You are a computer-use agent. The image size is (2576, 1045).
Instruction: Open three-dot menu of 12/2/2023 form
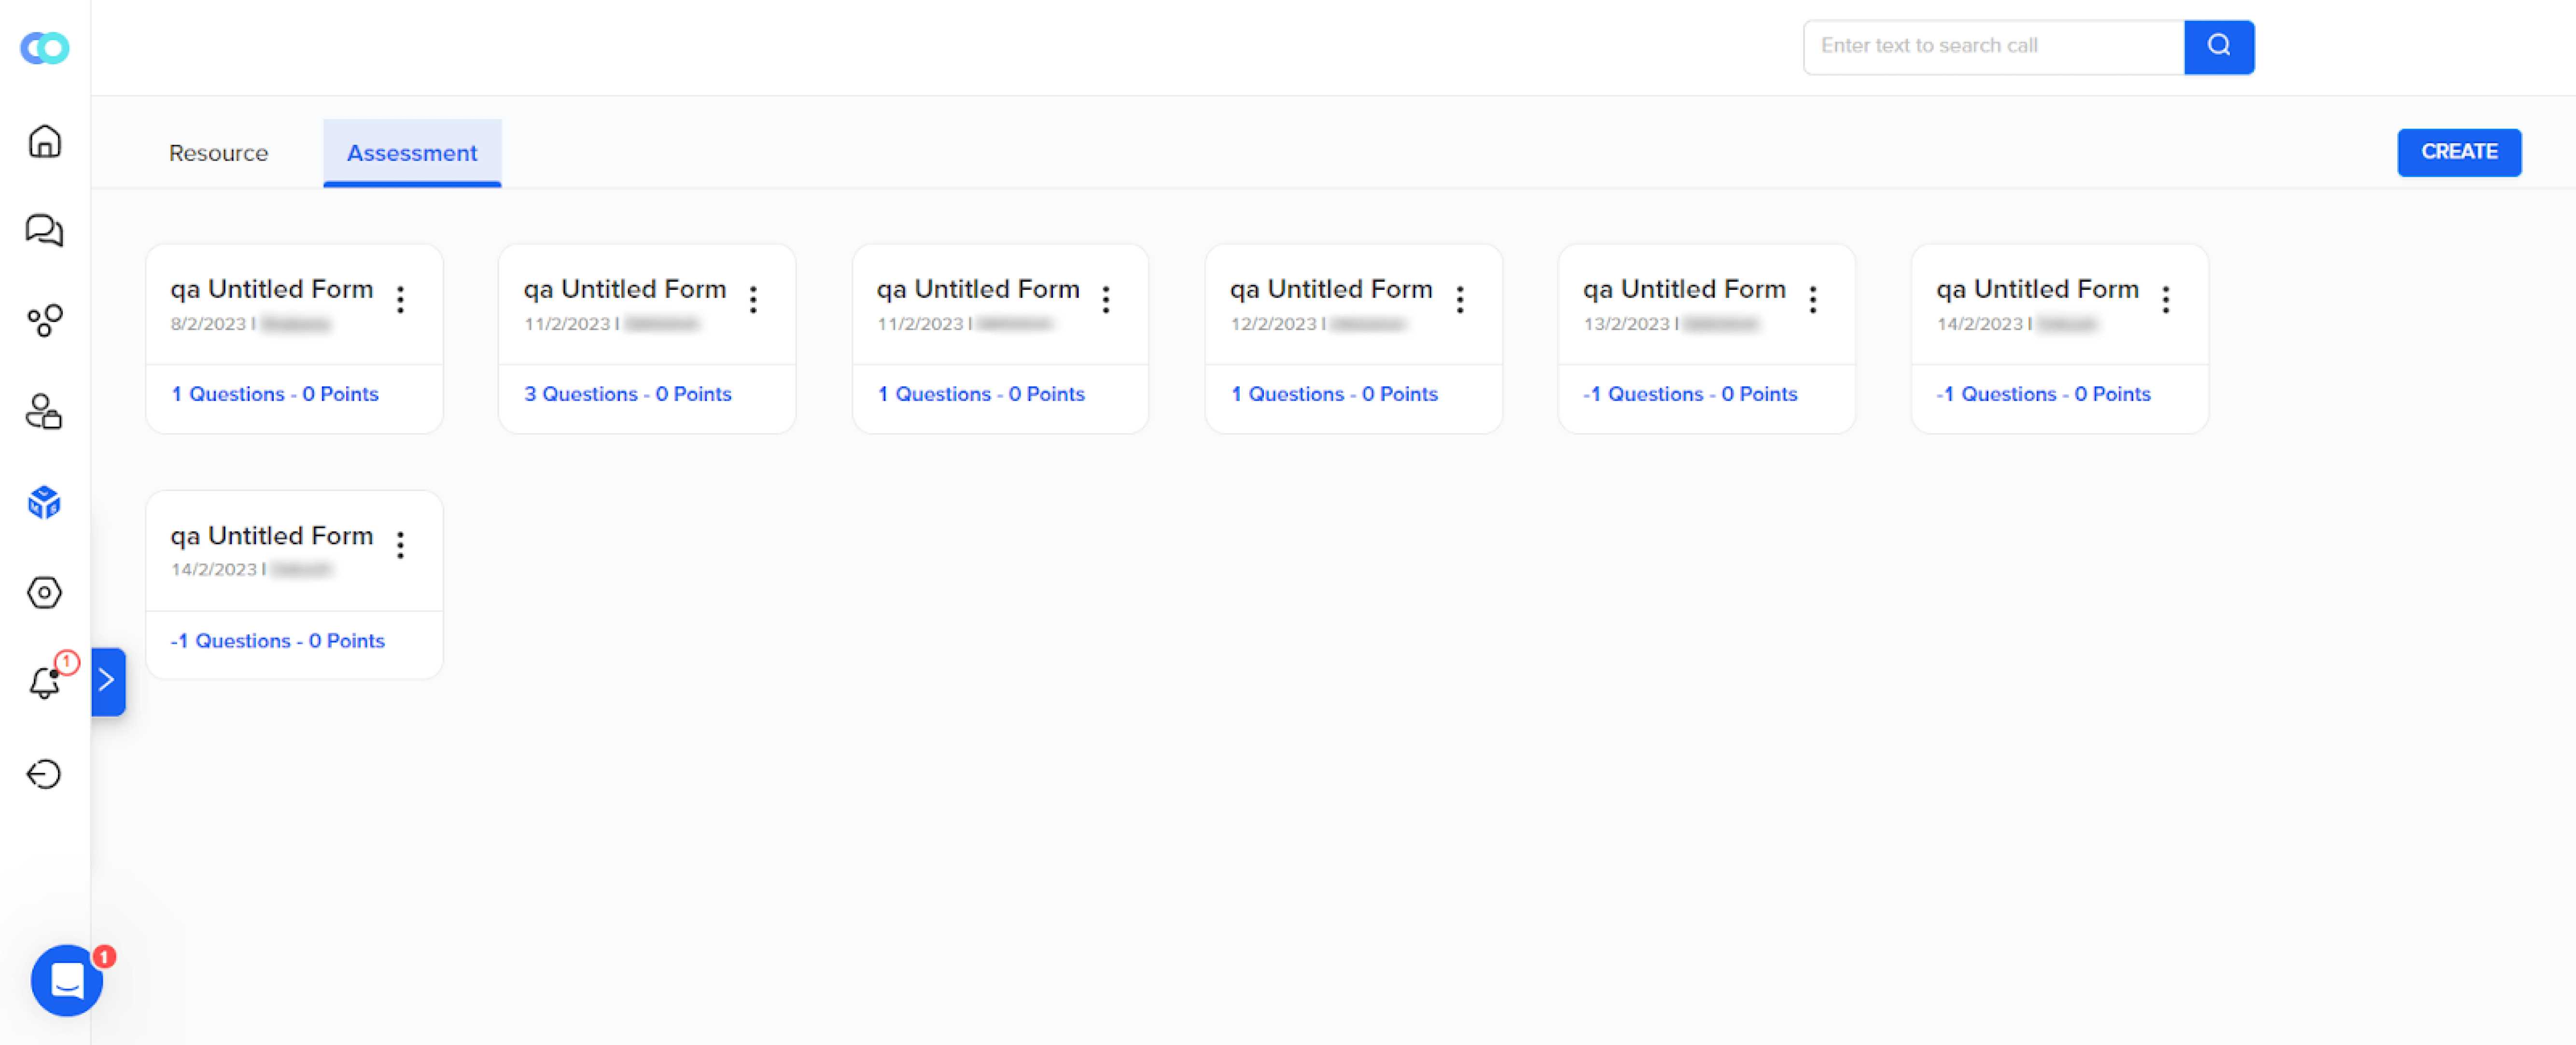1459,299
